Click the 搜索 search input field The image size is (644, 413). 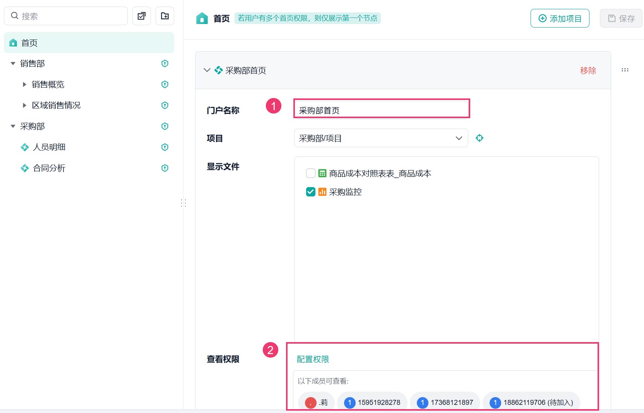[x=66, y=16]
